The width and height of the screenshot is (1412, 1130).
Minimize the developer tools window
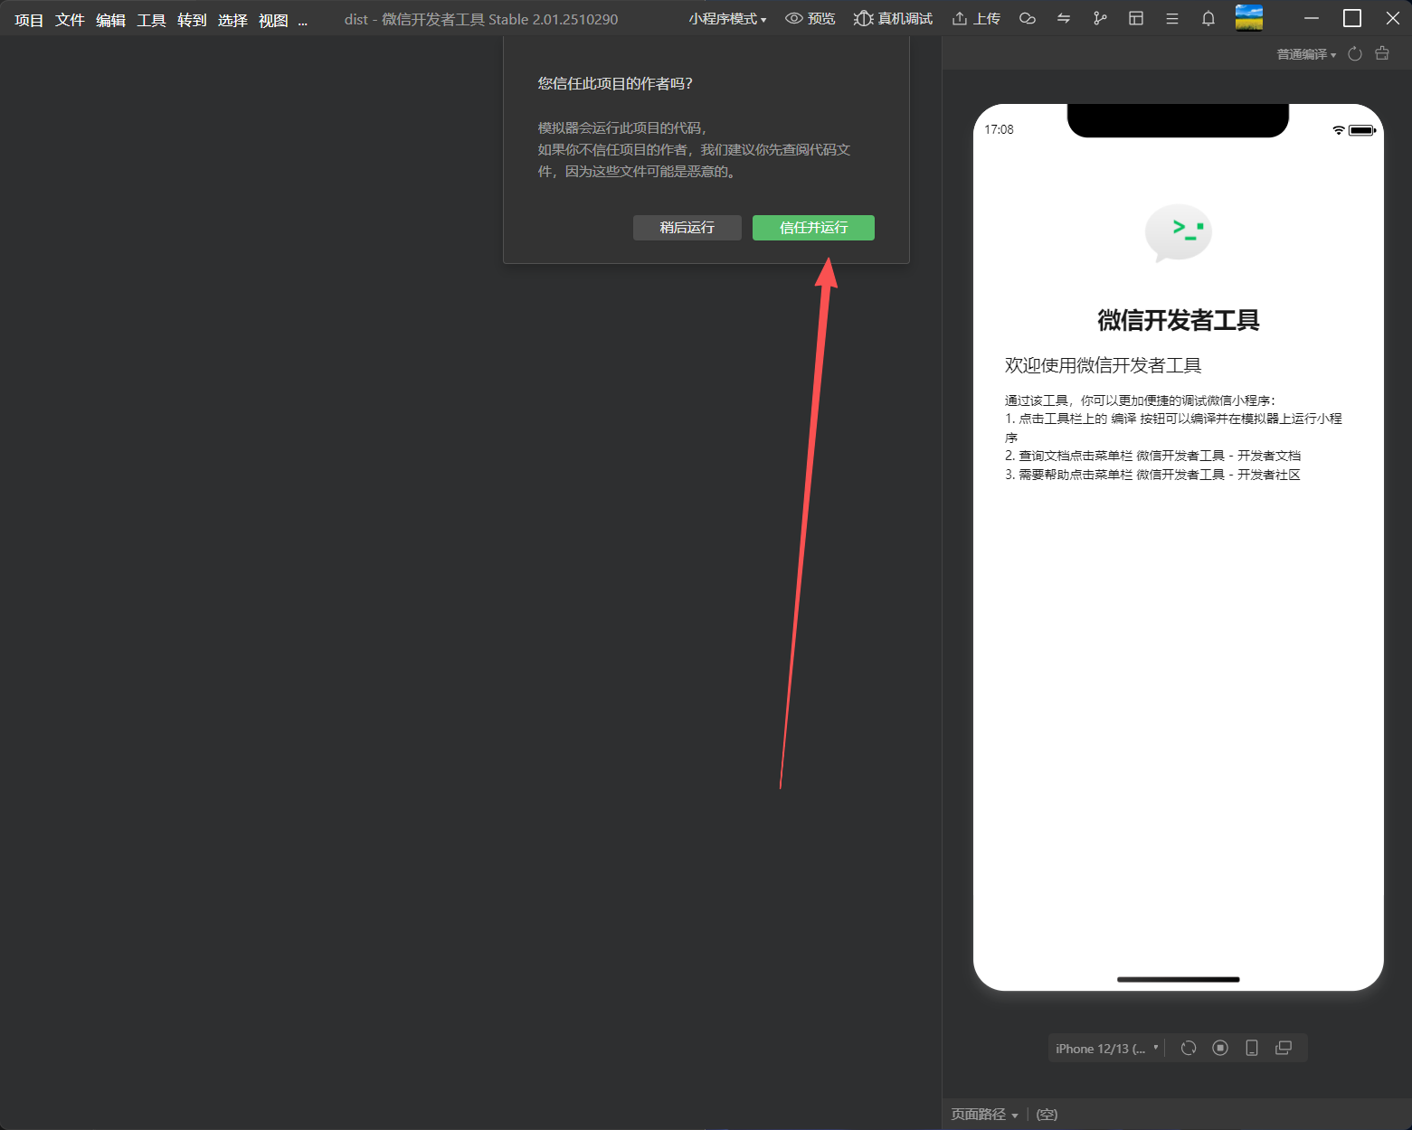[1312, 18]
